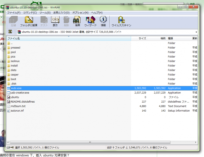Select the '..' parent folder row
This screenshot has width=204, height=157.
click(102, 43)
